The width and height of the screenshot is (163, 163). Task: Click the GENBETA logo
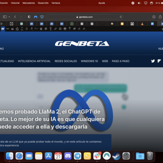(82, 43)
